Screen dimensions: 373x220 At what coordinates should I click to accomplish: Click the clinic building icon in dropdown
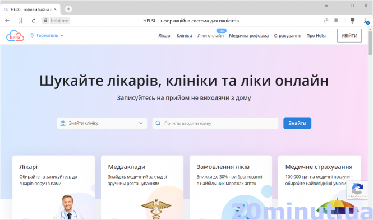click(63, 123)
